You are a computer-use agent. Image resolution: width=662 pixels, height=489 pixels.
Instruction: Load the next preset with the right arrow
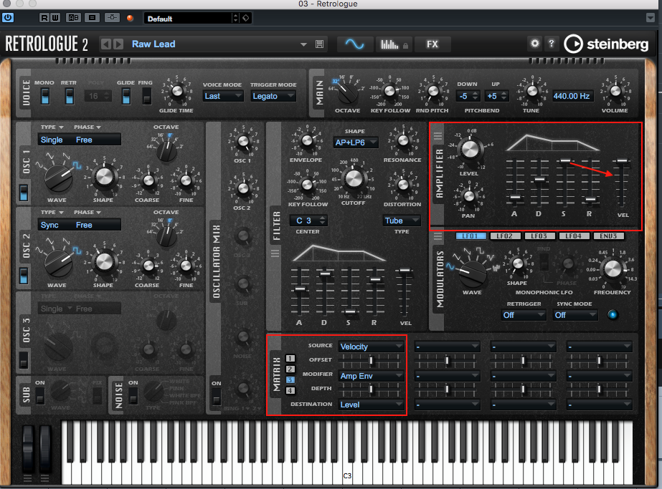[x=118, y=44]
